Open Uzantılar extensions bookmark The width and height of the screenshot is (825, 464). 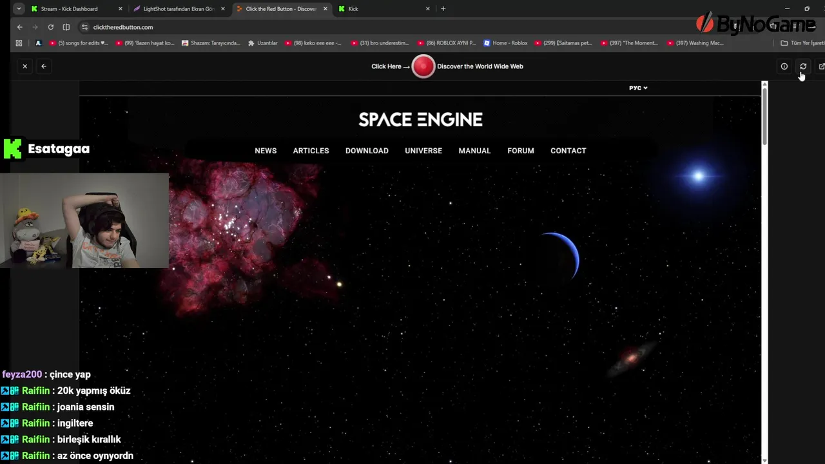point(263,43)
